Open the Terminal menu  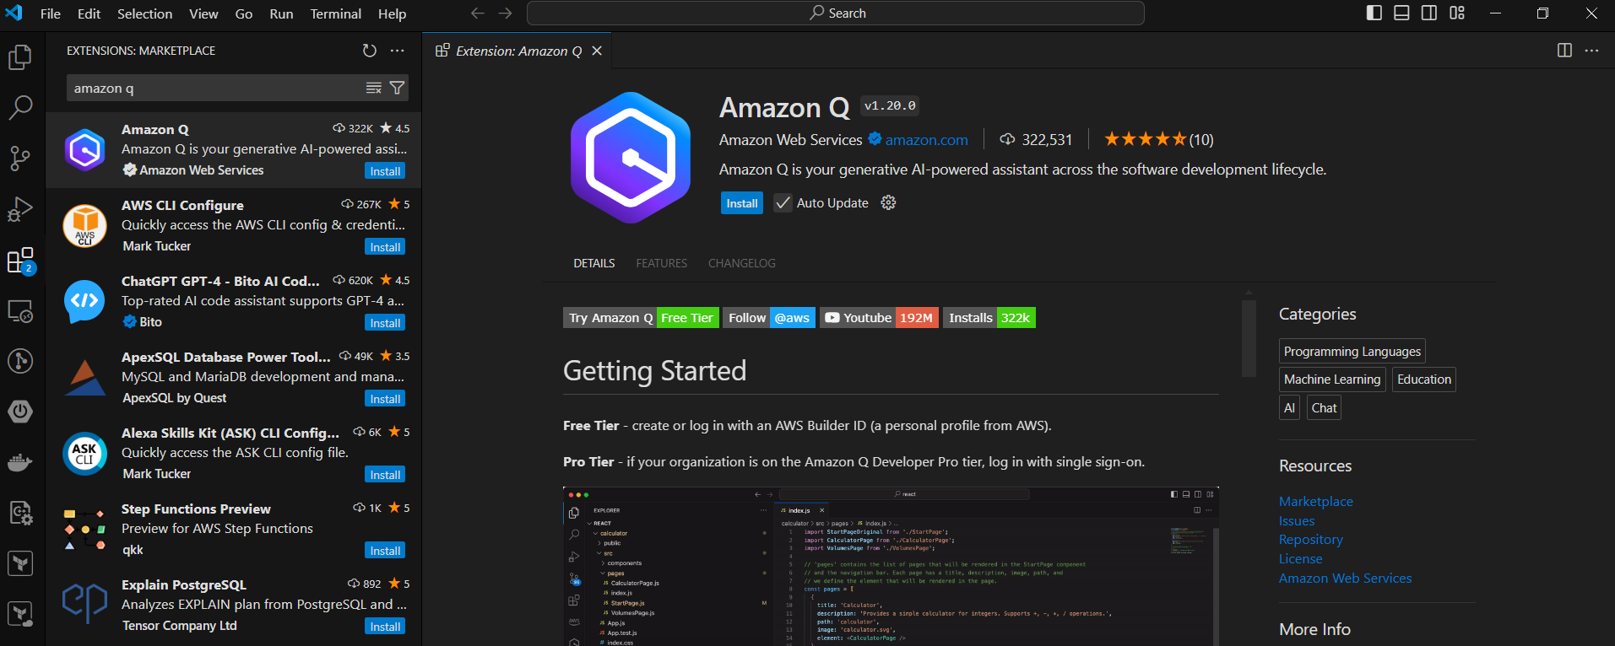point(335,13)
